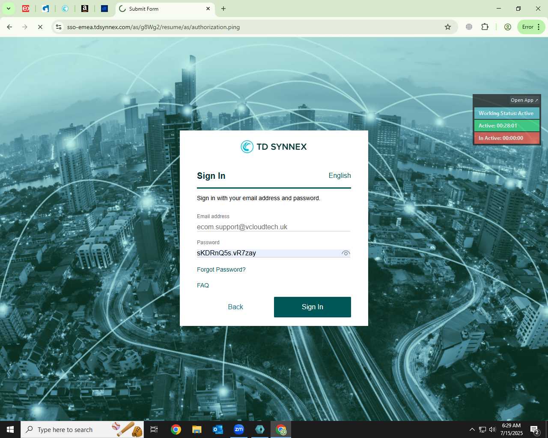
Task: Open Zoom from taskbar
Action: [239, 429]
